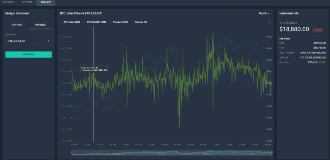The width and height of the screenshot is (330, 160).
Task: Choose OPTIONS under Analyze Instrument
Action: tap(17, 25)
